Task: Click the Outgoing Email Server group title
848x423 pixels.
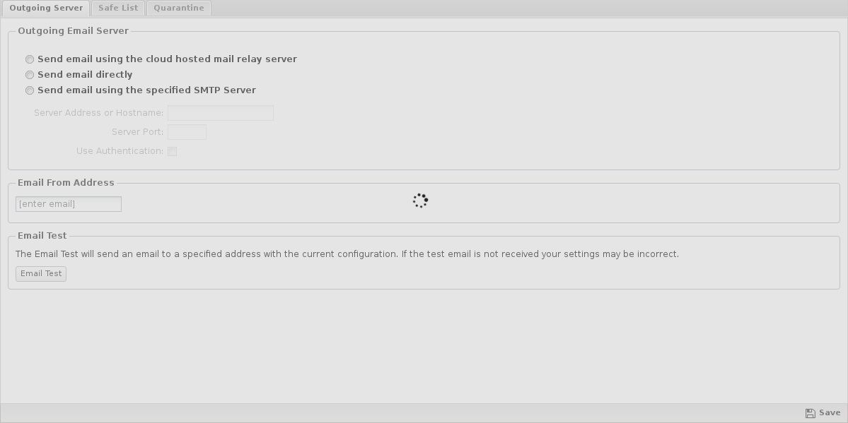Action: click(x=73, y=31)
